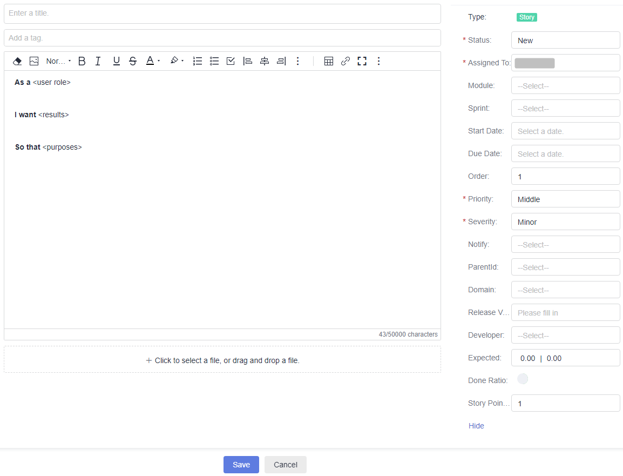Image resolution: width=623 pixels, height=476 pixels.
Task: Open the highlight color picker
Action: click(177, 61)
